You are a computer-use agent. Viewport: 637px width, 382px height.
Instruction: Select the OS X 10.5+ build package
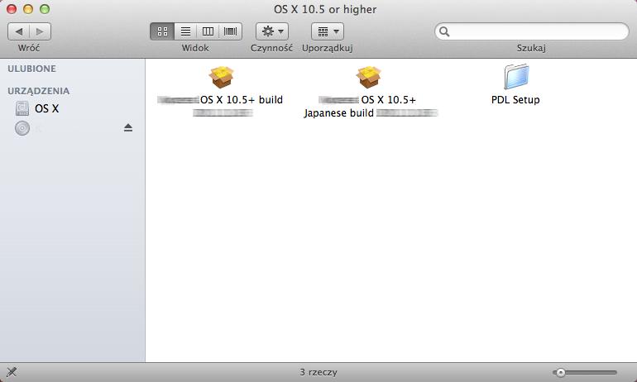click(222, 77)
